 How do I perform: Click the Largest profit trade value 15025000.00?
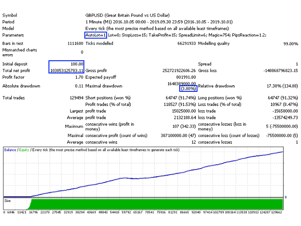tap(184, 111)
